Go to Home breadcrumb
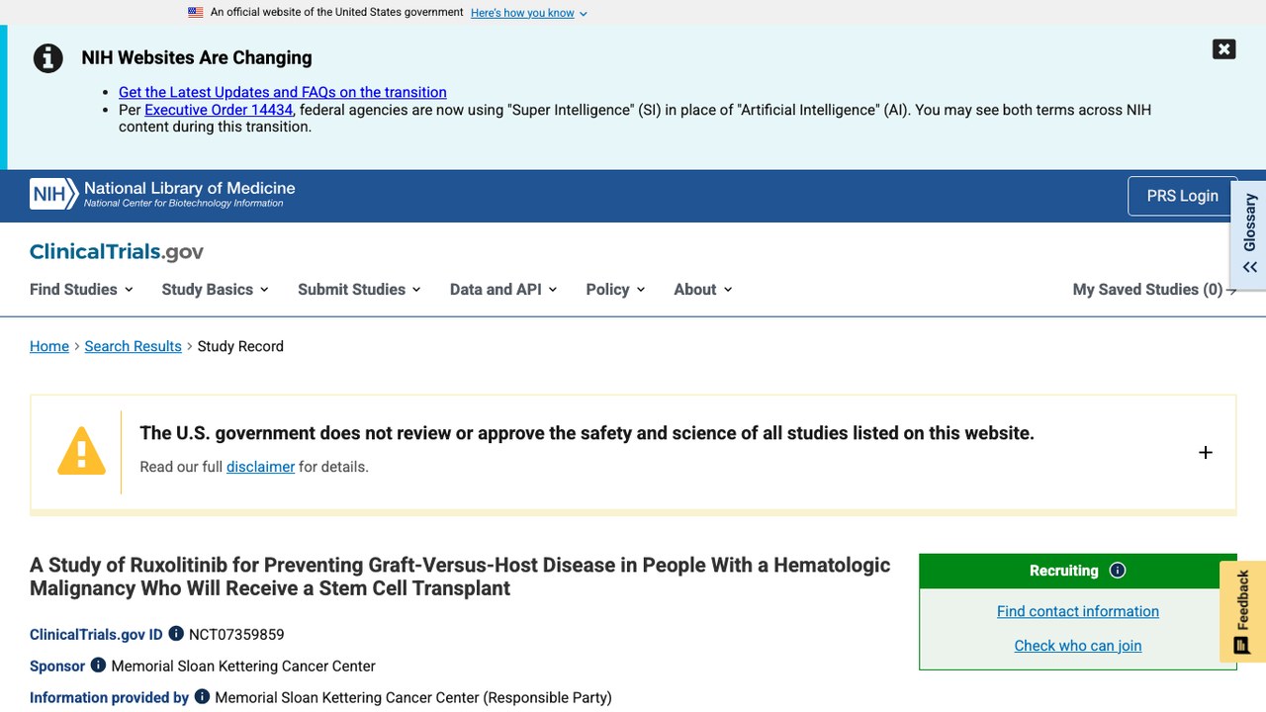 (49, 346)
